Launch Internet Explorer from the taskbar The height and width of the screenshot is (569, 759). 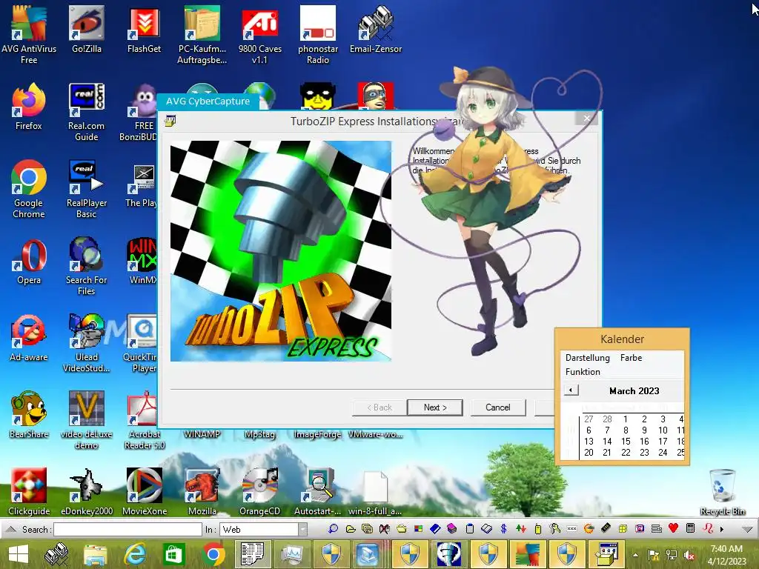(135, 554)
